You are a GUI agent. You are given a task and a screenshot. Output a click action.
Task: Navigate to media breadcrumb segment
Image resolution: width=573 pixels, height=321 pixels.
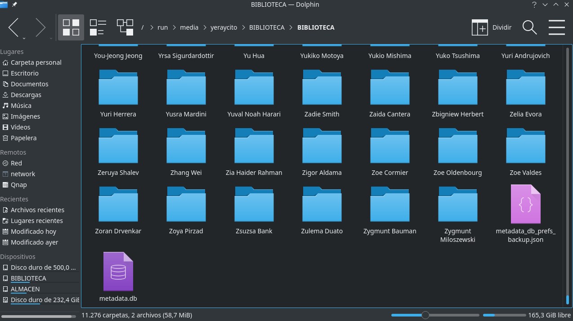[189, 27]
